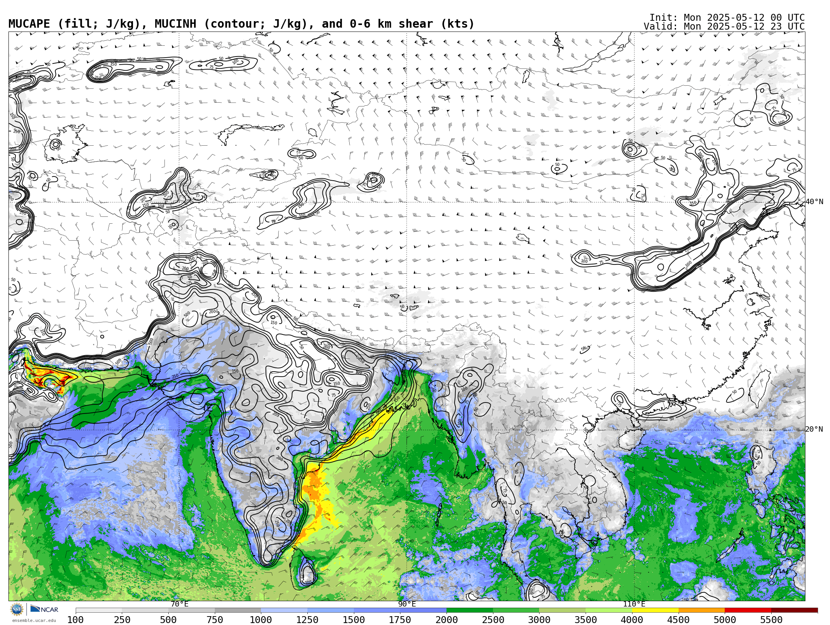Pick the dark green 2000–2500 colorbar swatch

(x=470, y=610)
